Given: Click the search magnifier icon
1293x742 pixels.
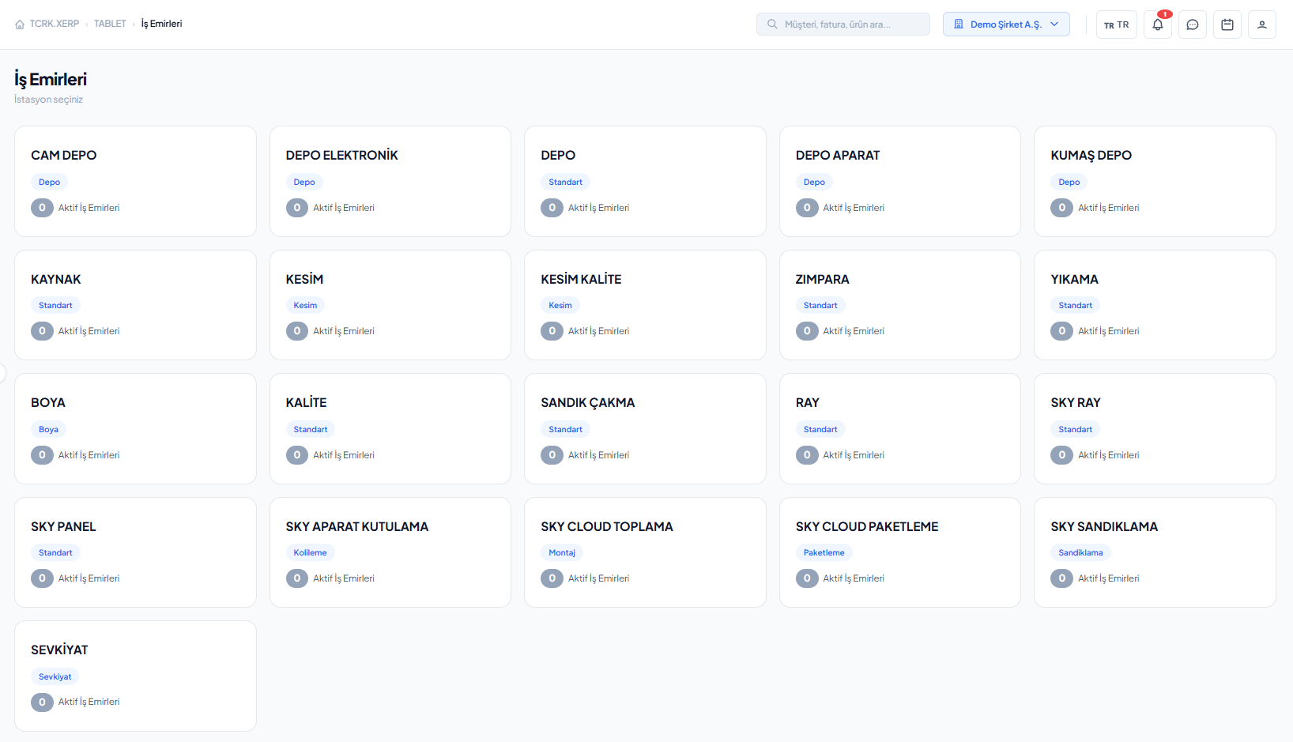Looking at the screenshot, I should click(x=772, y=24).
